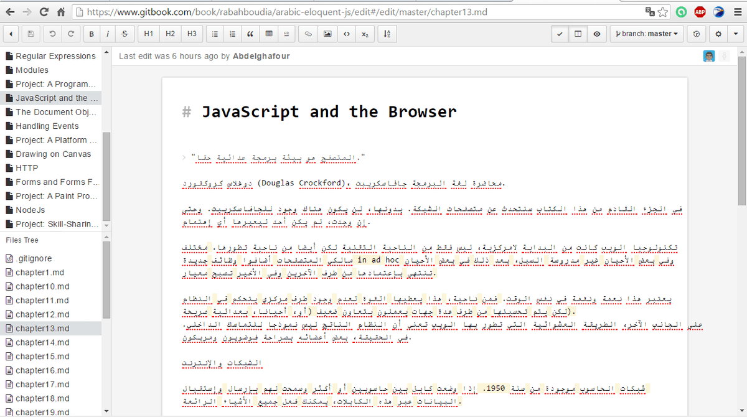Open the Modules chapter
Image resolution: width=747 pixels, height=417 pixels.
pyautogui.click(x=51, y=70)
